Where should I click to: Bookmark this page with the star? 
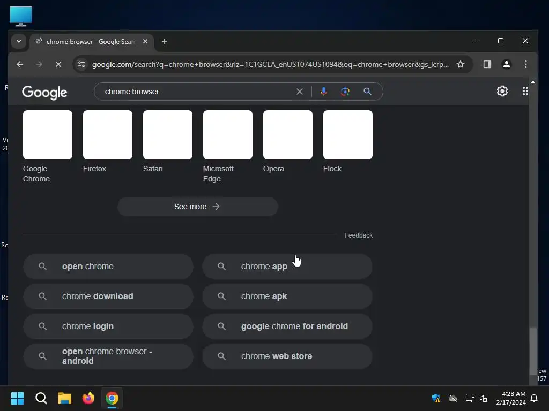pyautogui.click(x=461, y=64)
